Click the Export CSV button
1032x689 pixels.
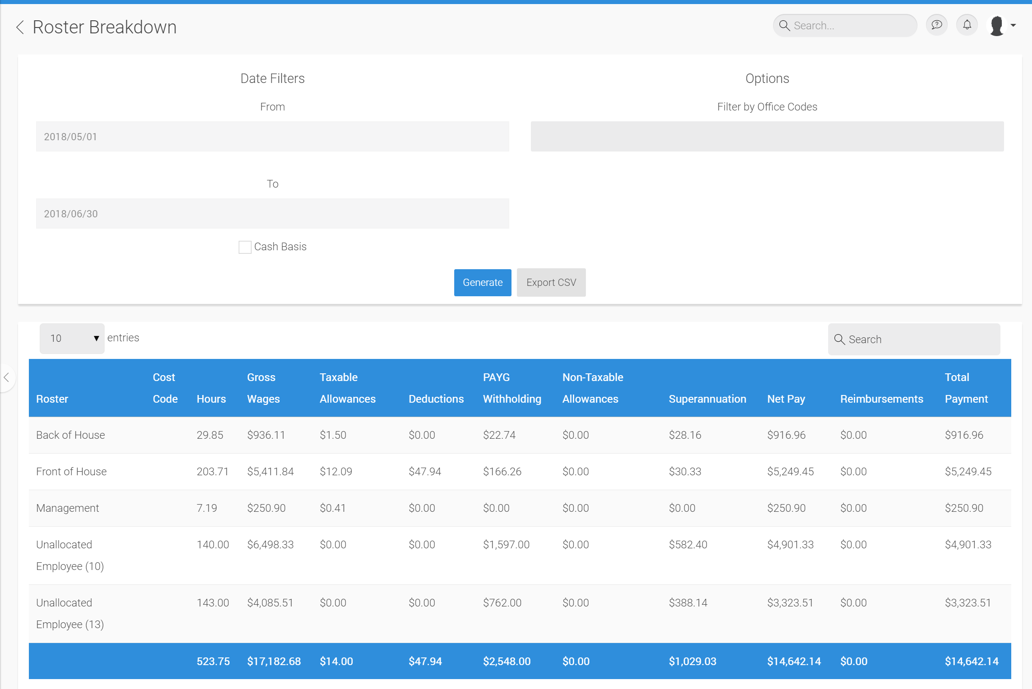(551, 282)
